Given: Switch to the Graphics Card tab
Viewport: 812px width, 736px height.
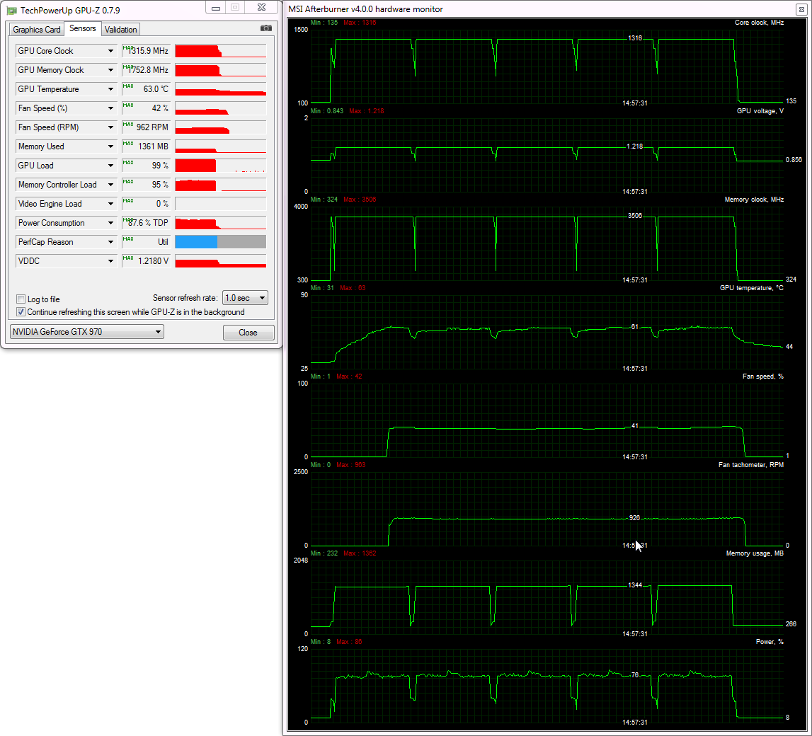Looking at the screenshot, I should click(x=36, y=30).
